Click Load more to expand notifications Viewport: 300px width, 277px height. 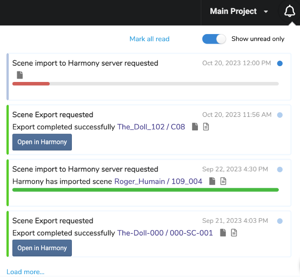click(25, 272)
